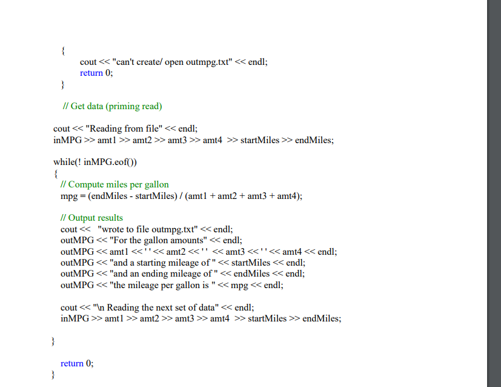501x387 pixels.
Task: Click the line "and a starting mileage of"
Action: [183, 263]
